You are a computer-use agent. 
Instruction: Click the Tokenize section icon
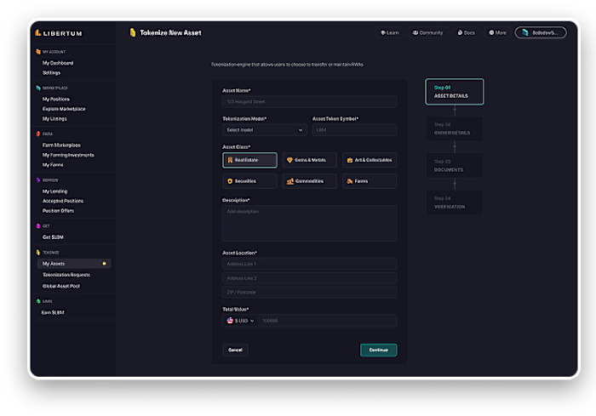tap(38, 253)
